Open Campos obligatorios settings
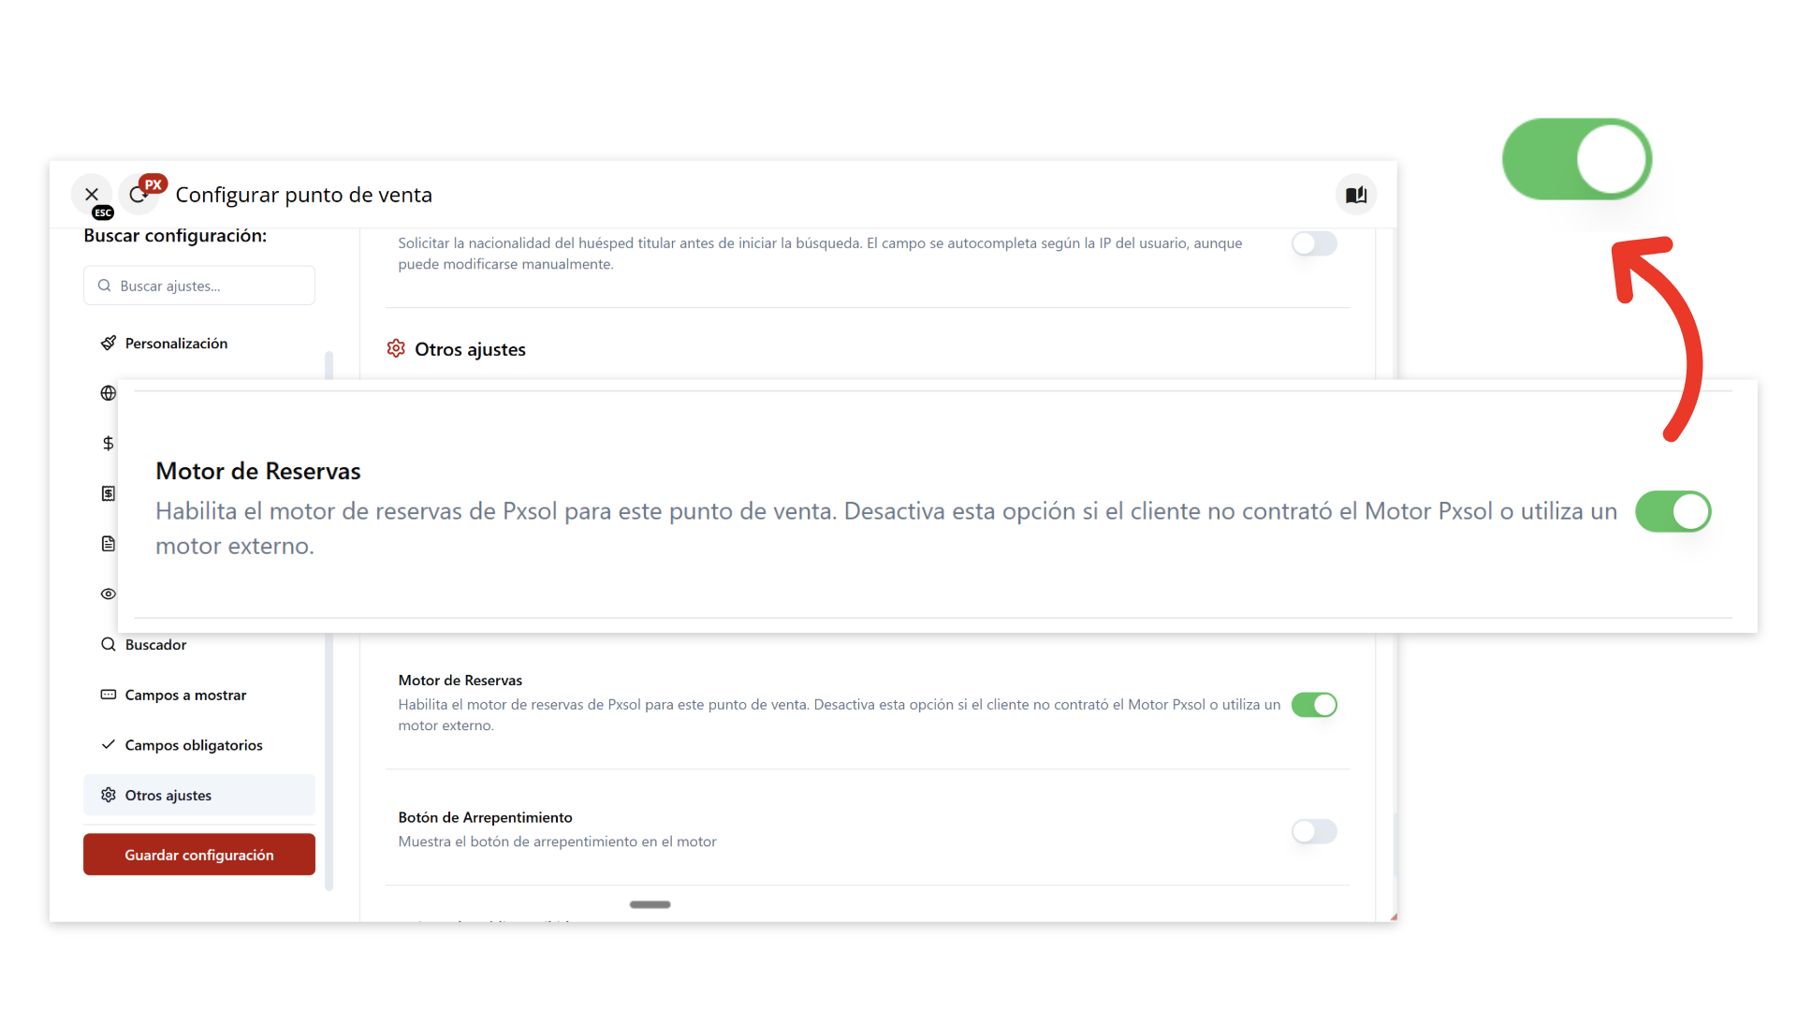1797x1011 pixels. click(194, 745)
